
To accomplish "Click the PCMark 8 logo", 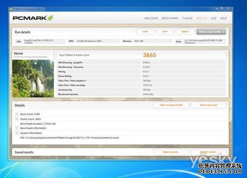I will pos(33,18).
